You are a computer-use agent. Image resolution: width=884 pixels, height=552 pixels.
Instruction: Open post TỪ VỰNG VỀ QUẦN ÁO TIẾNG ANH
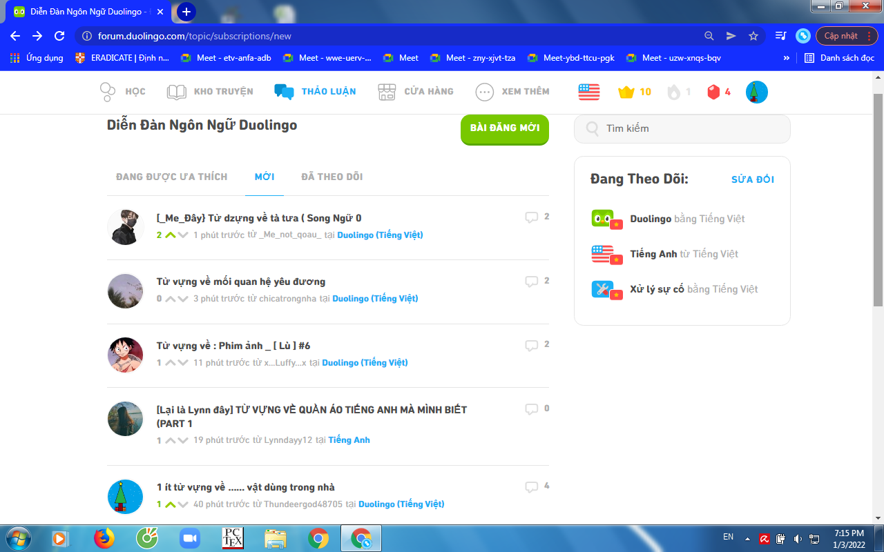click(x=311, y=416)
